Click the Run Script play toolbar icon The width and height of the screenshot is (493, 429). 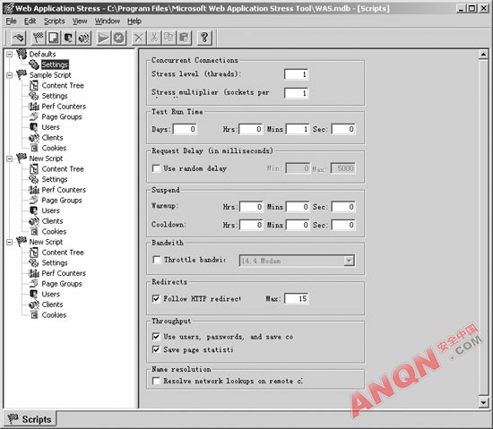click(103, 38)
